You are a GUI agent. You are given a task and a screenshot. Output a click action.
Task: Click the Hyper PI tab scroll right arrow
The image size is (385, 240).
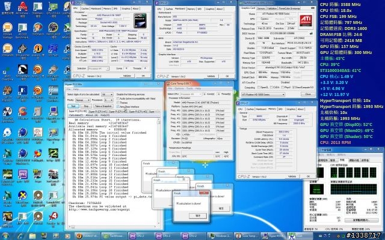coord(158,112)
